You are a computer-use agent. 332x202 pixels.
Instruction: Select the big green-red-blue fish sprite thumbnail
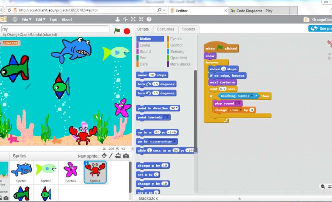point(21,193)
